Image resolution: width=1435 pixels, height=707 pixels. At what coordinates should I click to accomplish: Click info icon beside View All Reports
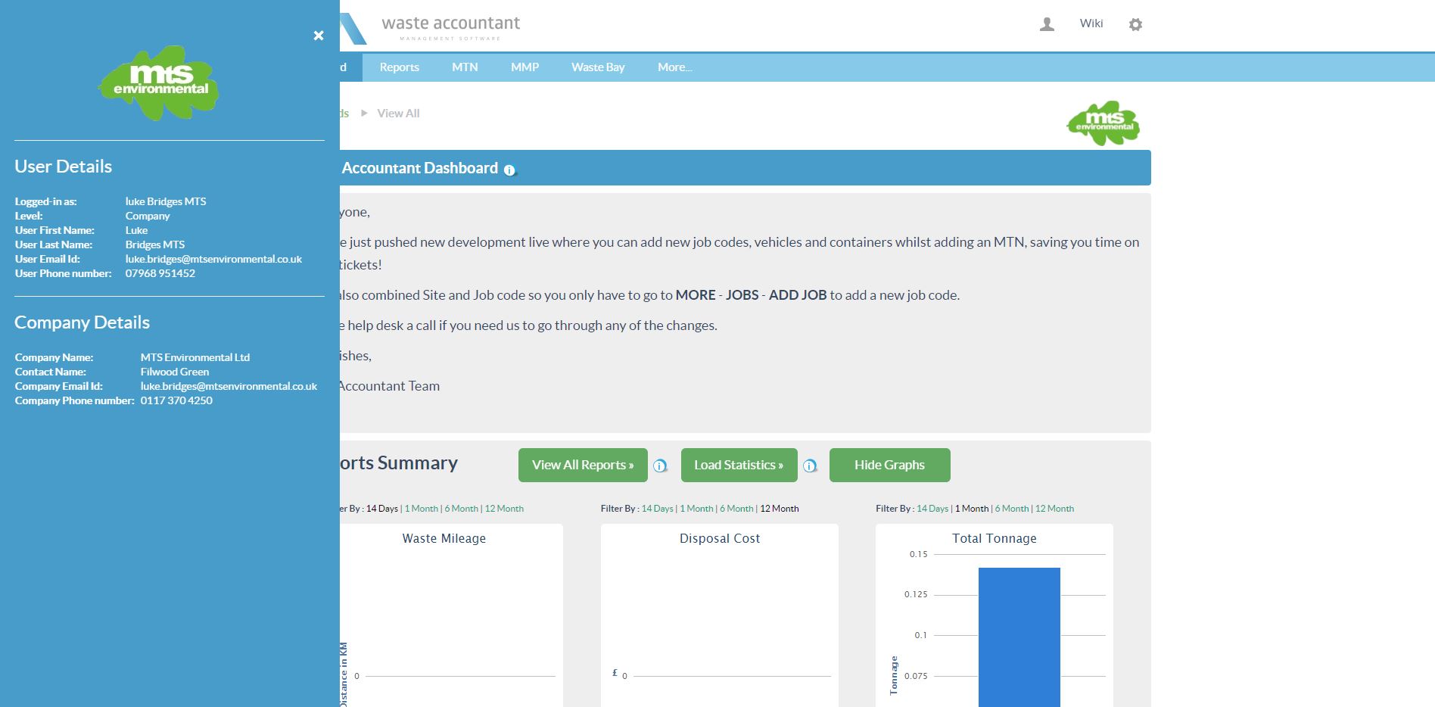pyautogui.click(x=660, y=466)
